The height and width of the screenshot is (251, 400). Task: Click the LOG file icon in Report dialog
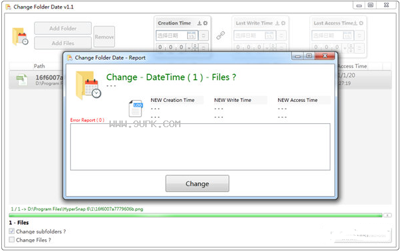pos(136,109)
